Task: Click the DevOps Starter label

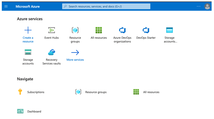Action: [146, 38]
